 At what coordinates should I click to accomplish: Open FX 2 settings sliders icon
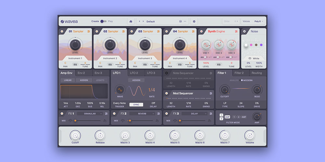[159, 114]
